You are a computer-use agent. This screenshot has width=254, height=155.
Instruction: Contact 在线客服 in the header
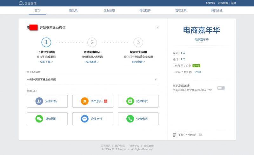click(223, 3)
